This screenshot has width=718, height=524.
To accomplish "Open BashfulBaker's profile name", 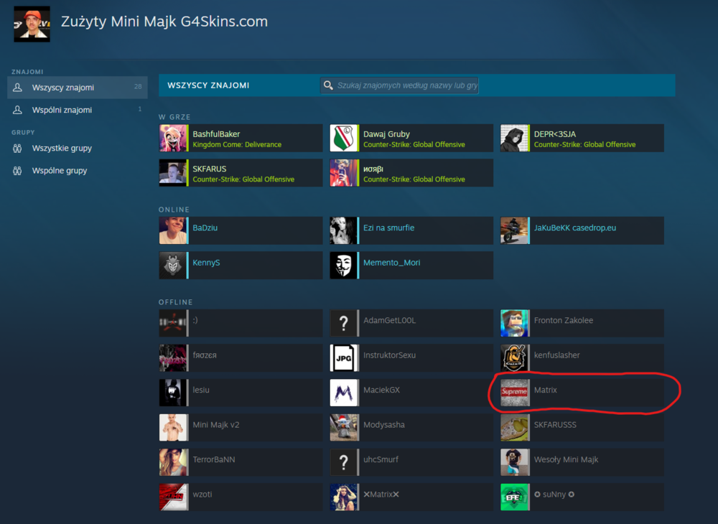I will [216, 134].
